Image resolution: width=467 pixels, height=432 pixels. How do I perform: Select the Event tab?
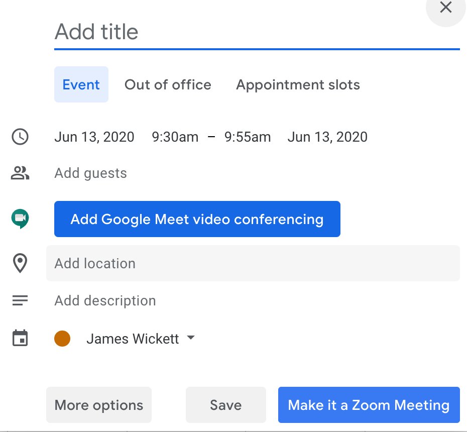coord(81,84)
